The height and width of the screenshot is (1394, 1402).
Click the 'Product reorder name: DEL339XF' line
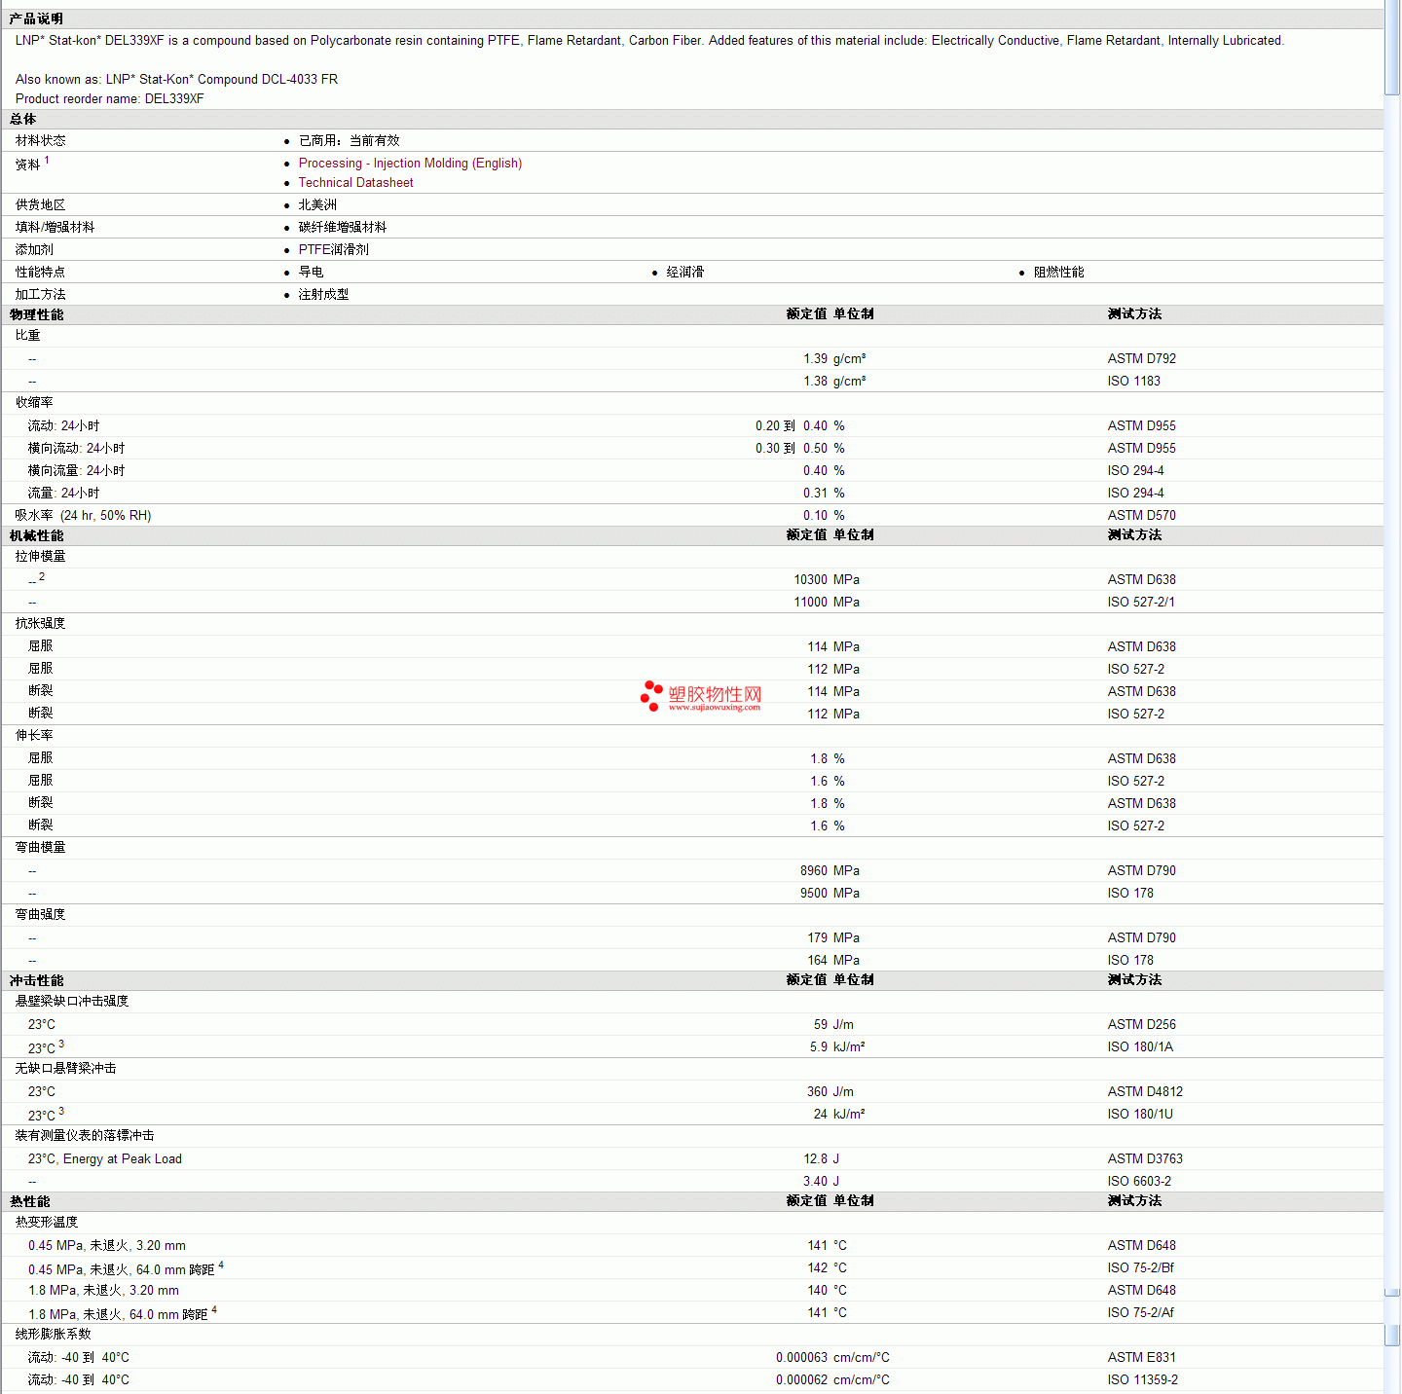110,99
